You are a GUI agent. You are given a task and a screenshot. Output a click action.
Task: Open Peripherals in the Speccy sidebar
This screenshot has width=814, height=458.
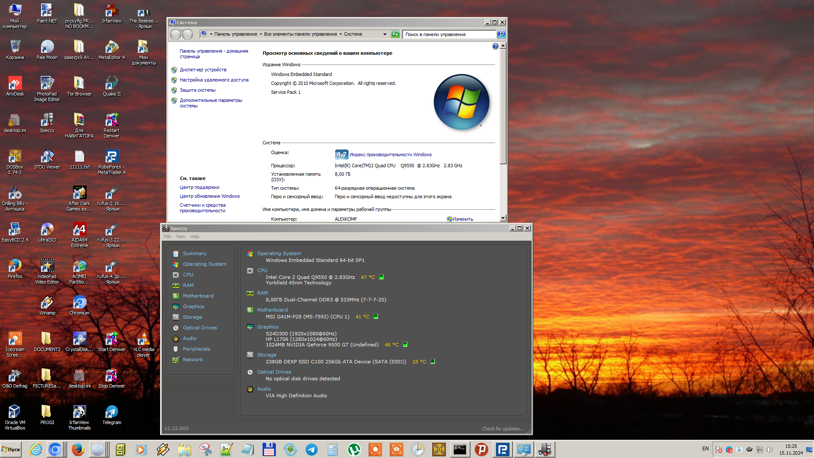click(x=196, y=349)
